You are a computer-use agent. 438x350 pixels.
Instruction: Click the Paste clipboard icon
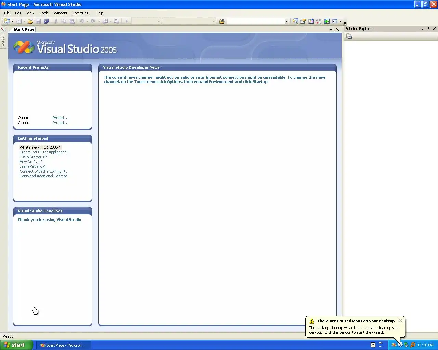(72, 21)
